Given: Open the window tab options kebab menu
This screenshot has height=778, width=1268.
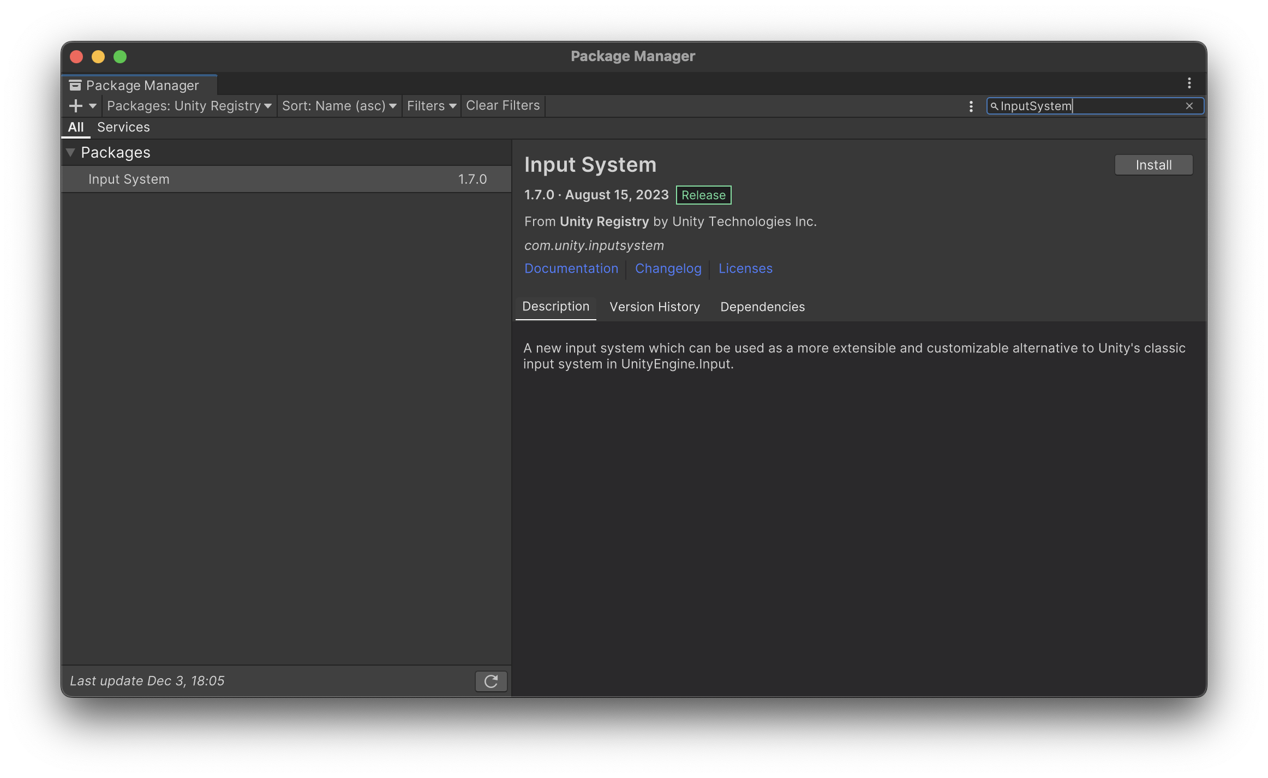Looking at the screenshot, I should [1189, 83].
